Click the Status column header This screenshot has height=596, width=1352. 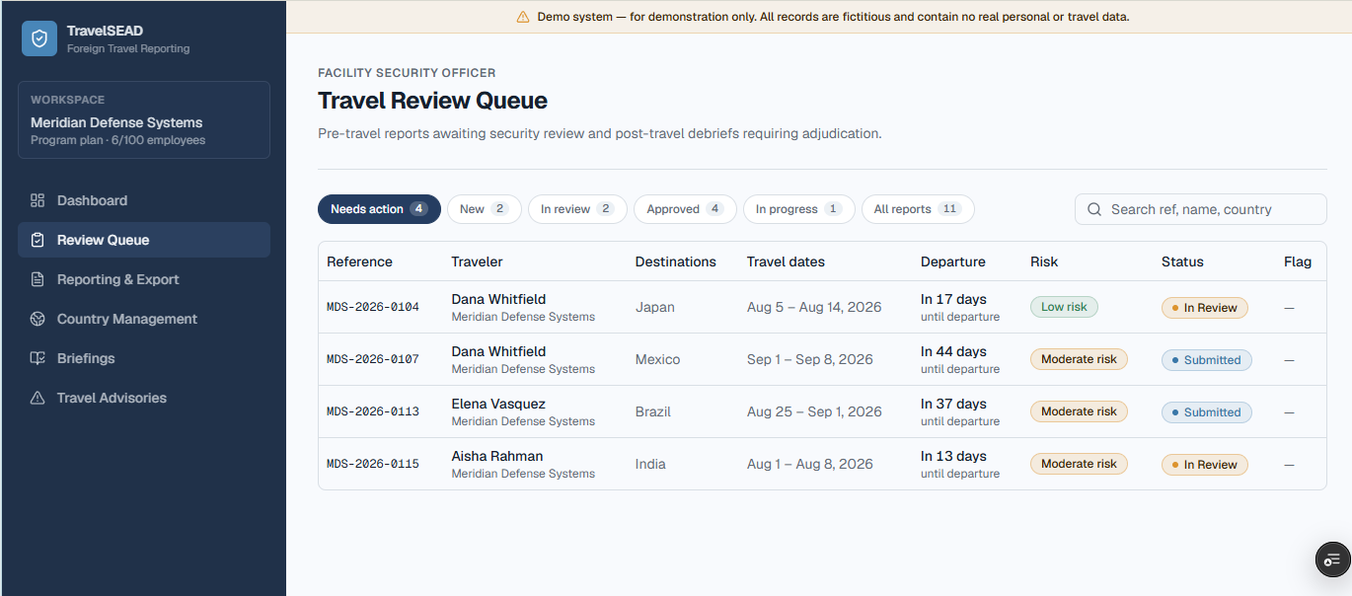pyautogui.click(x=1182, y=261)
